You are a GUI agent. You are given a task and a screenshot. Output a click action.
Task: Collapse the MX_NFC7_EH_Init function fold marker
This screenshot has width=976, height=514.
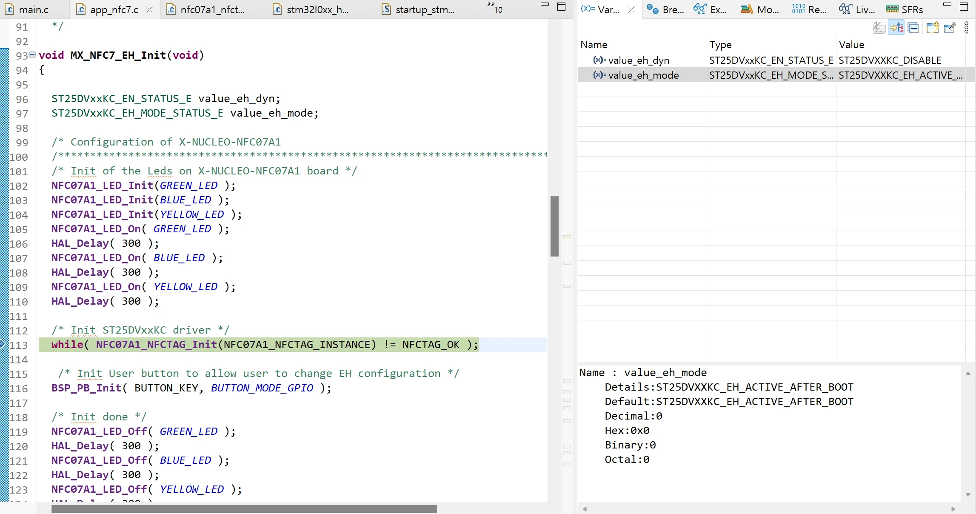(x=32, y=55)
